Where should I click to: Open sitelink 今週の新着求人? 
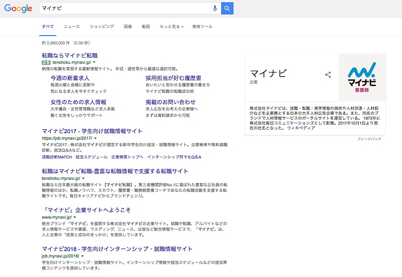click(x=70, y=78)
